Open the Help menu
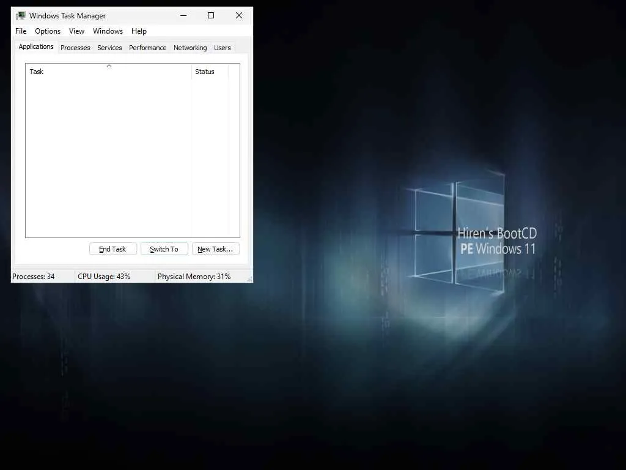Image resolution: width=626 pixels, height=470 pixels. coord(139,31)
